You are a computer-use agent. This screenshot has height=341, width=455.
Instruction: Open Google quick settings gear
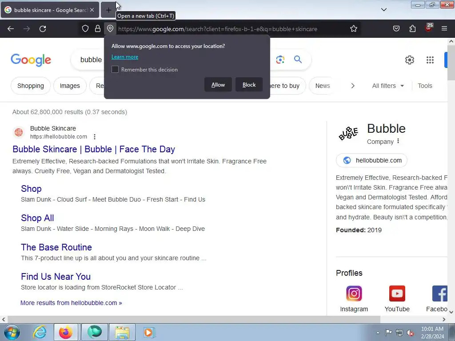409,60
